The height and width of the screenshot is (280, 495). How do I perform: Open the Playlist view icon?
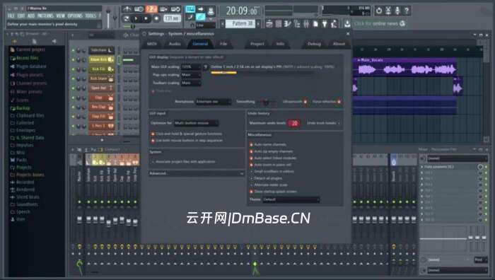point(269,23)
